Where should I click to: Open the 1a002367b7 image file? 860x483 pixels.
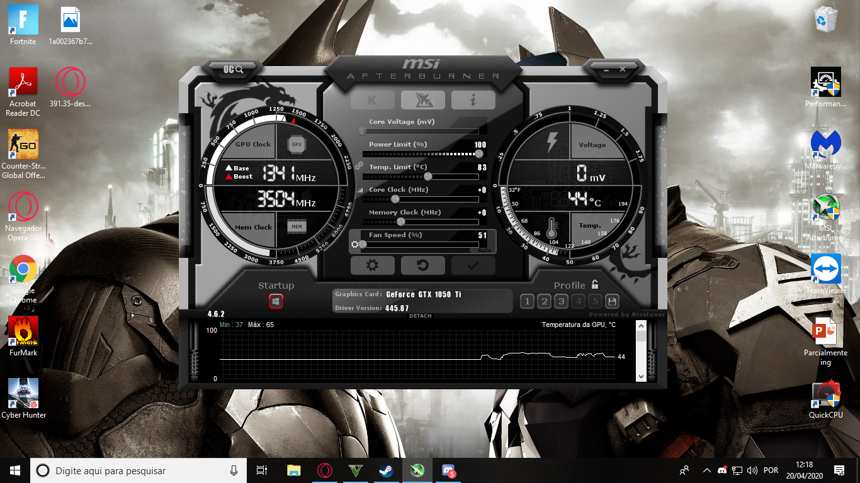[71, 25]
